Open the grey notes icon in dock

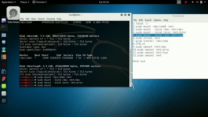[x=4, y=93]
